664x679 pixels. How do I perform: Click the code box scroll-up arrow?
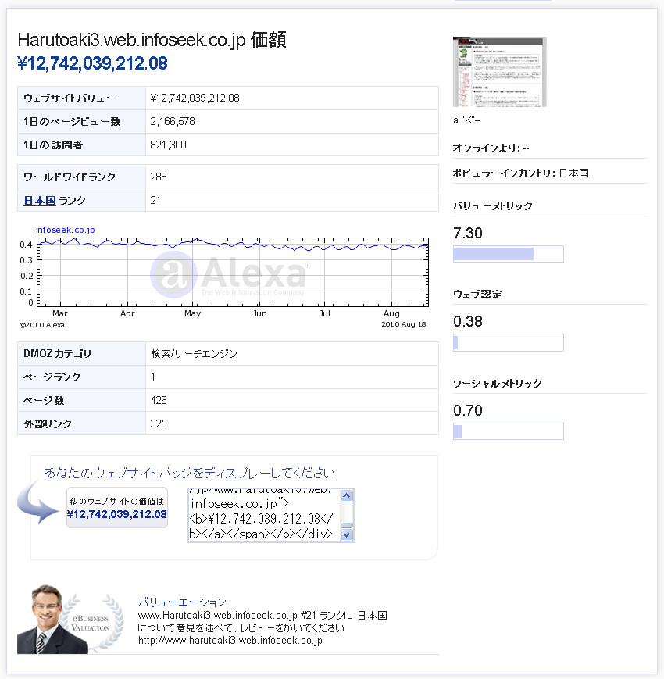(x=347, y=496)
